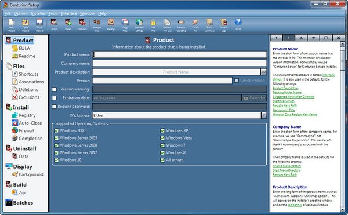Uncheck Windows XP support

pos(162,130)
